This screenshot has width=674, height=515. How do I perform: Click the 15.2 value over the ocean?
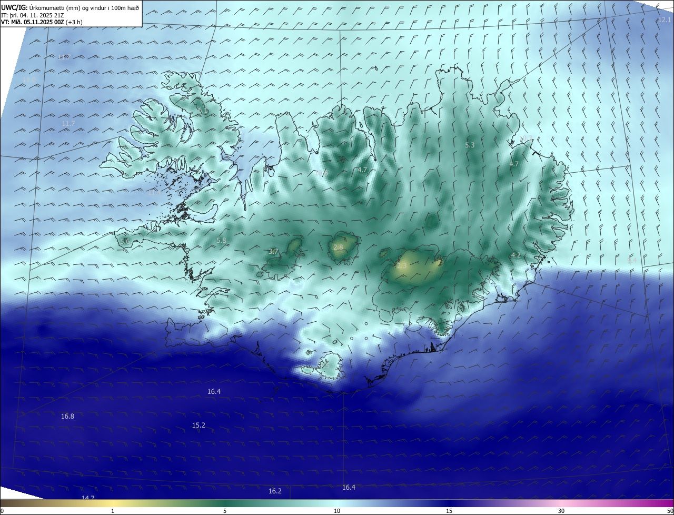pyautogui.click(x=199, y=425)
